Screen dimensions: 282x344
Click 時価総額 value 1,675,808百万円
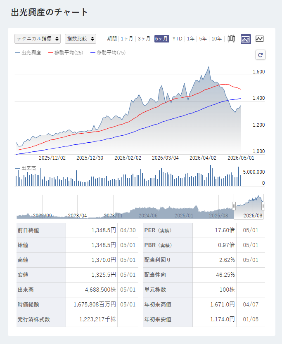click(x=95, y=304)
